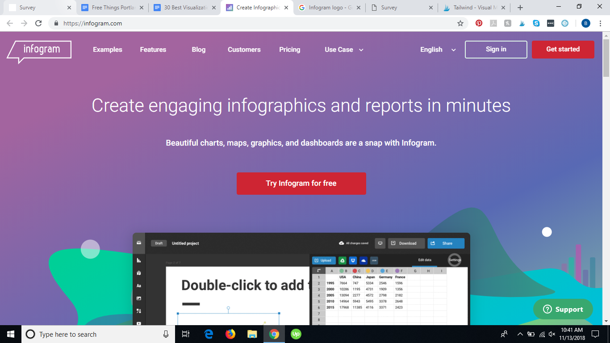Open the Windows Start menu
This screenshot has height=343, width=610.
coord(11,334)
